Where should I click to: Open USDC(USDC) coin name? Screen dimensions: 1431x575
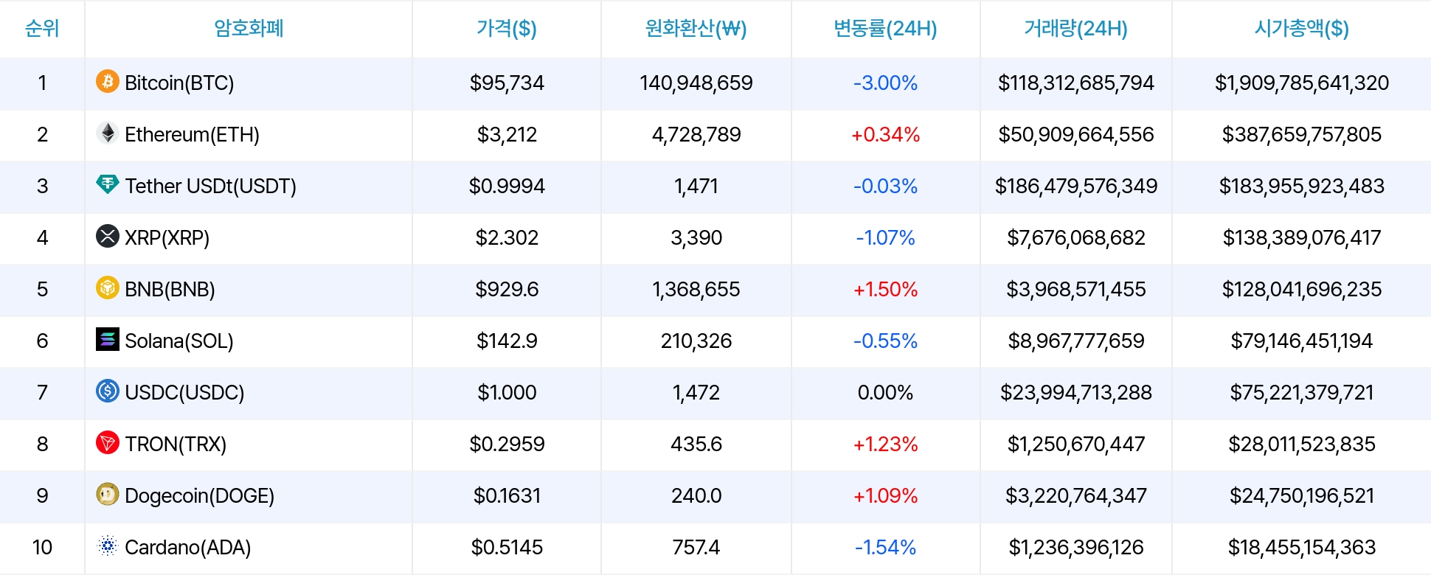184,392
